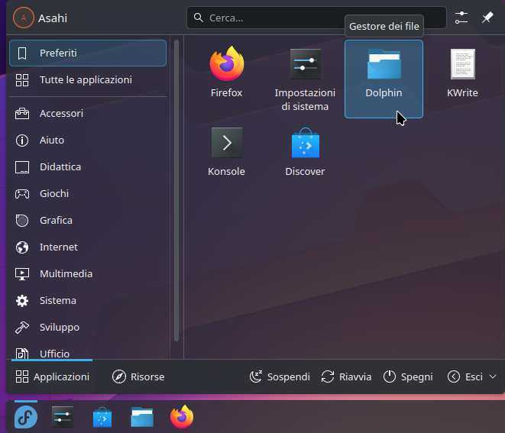
Task: Open Konsole terminal
Action: [226, 152]
